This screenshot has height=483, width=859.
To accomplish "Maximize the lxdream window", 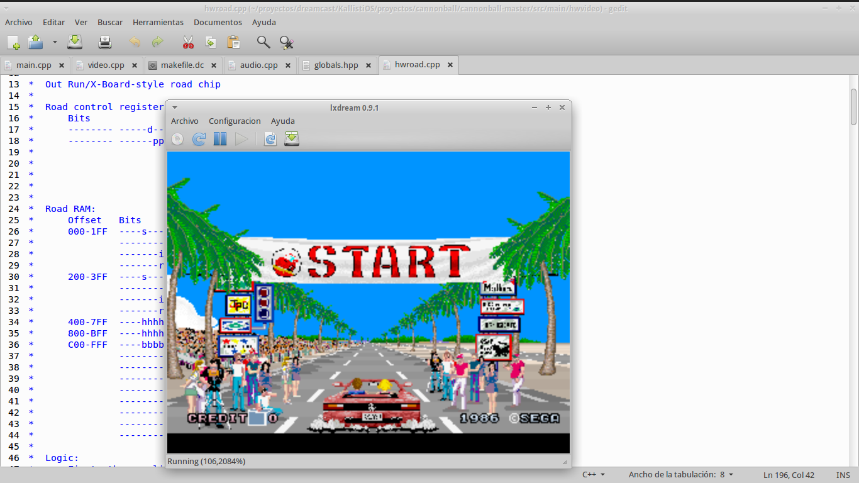I will (x=548, y=108).
